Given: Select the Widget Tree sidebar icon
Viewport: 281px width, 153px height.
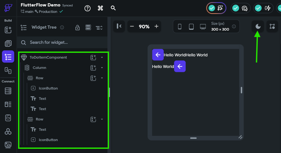Looking at the screenshot, I should coord(8,57).
